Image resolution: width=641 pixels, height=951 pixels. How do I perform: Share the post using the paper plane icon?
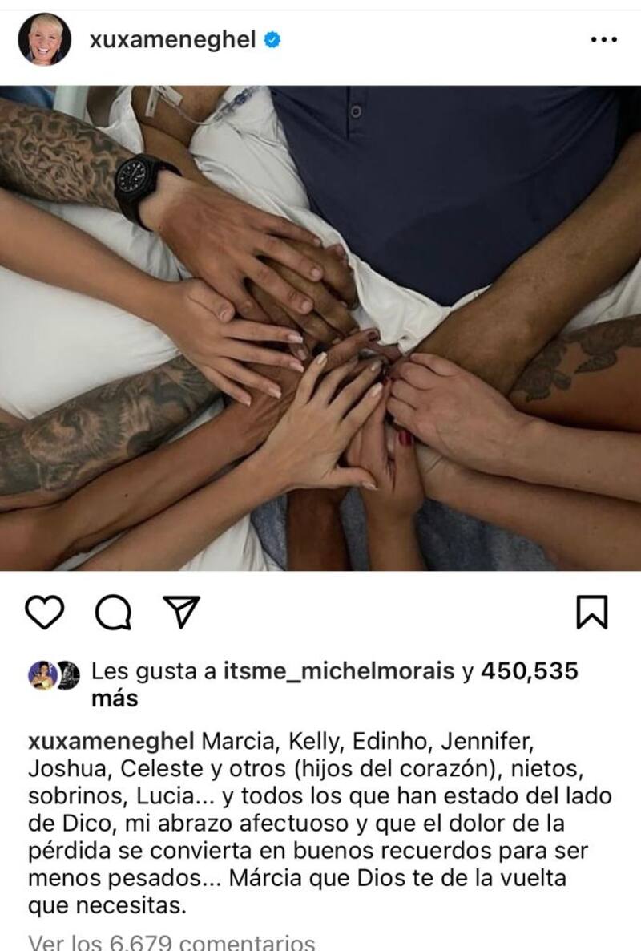tap(181, 611)
